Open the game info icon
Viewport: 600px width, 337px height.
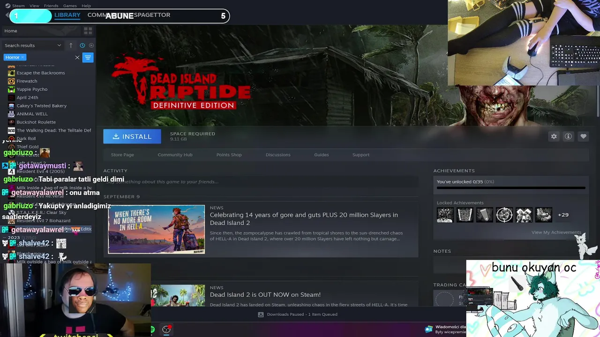pos(568,136)
